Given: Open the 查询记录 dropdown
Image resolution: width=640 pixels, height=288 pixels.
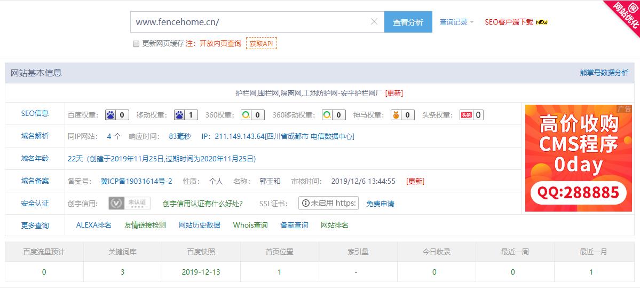Looking at the screenshot, I should [457, 22].
